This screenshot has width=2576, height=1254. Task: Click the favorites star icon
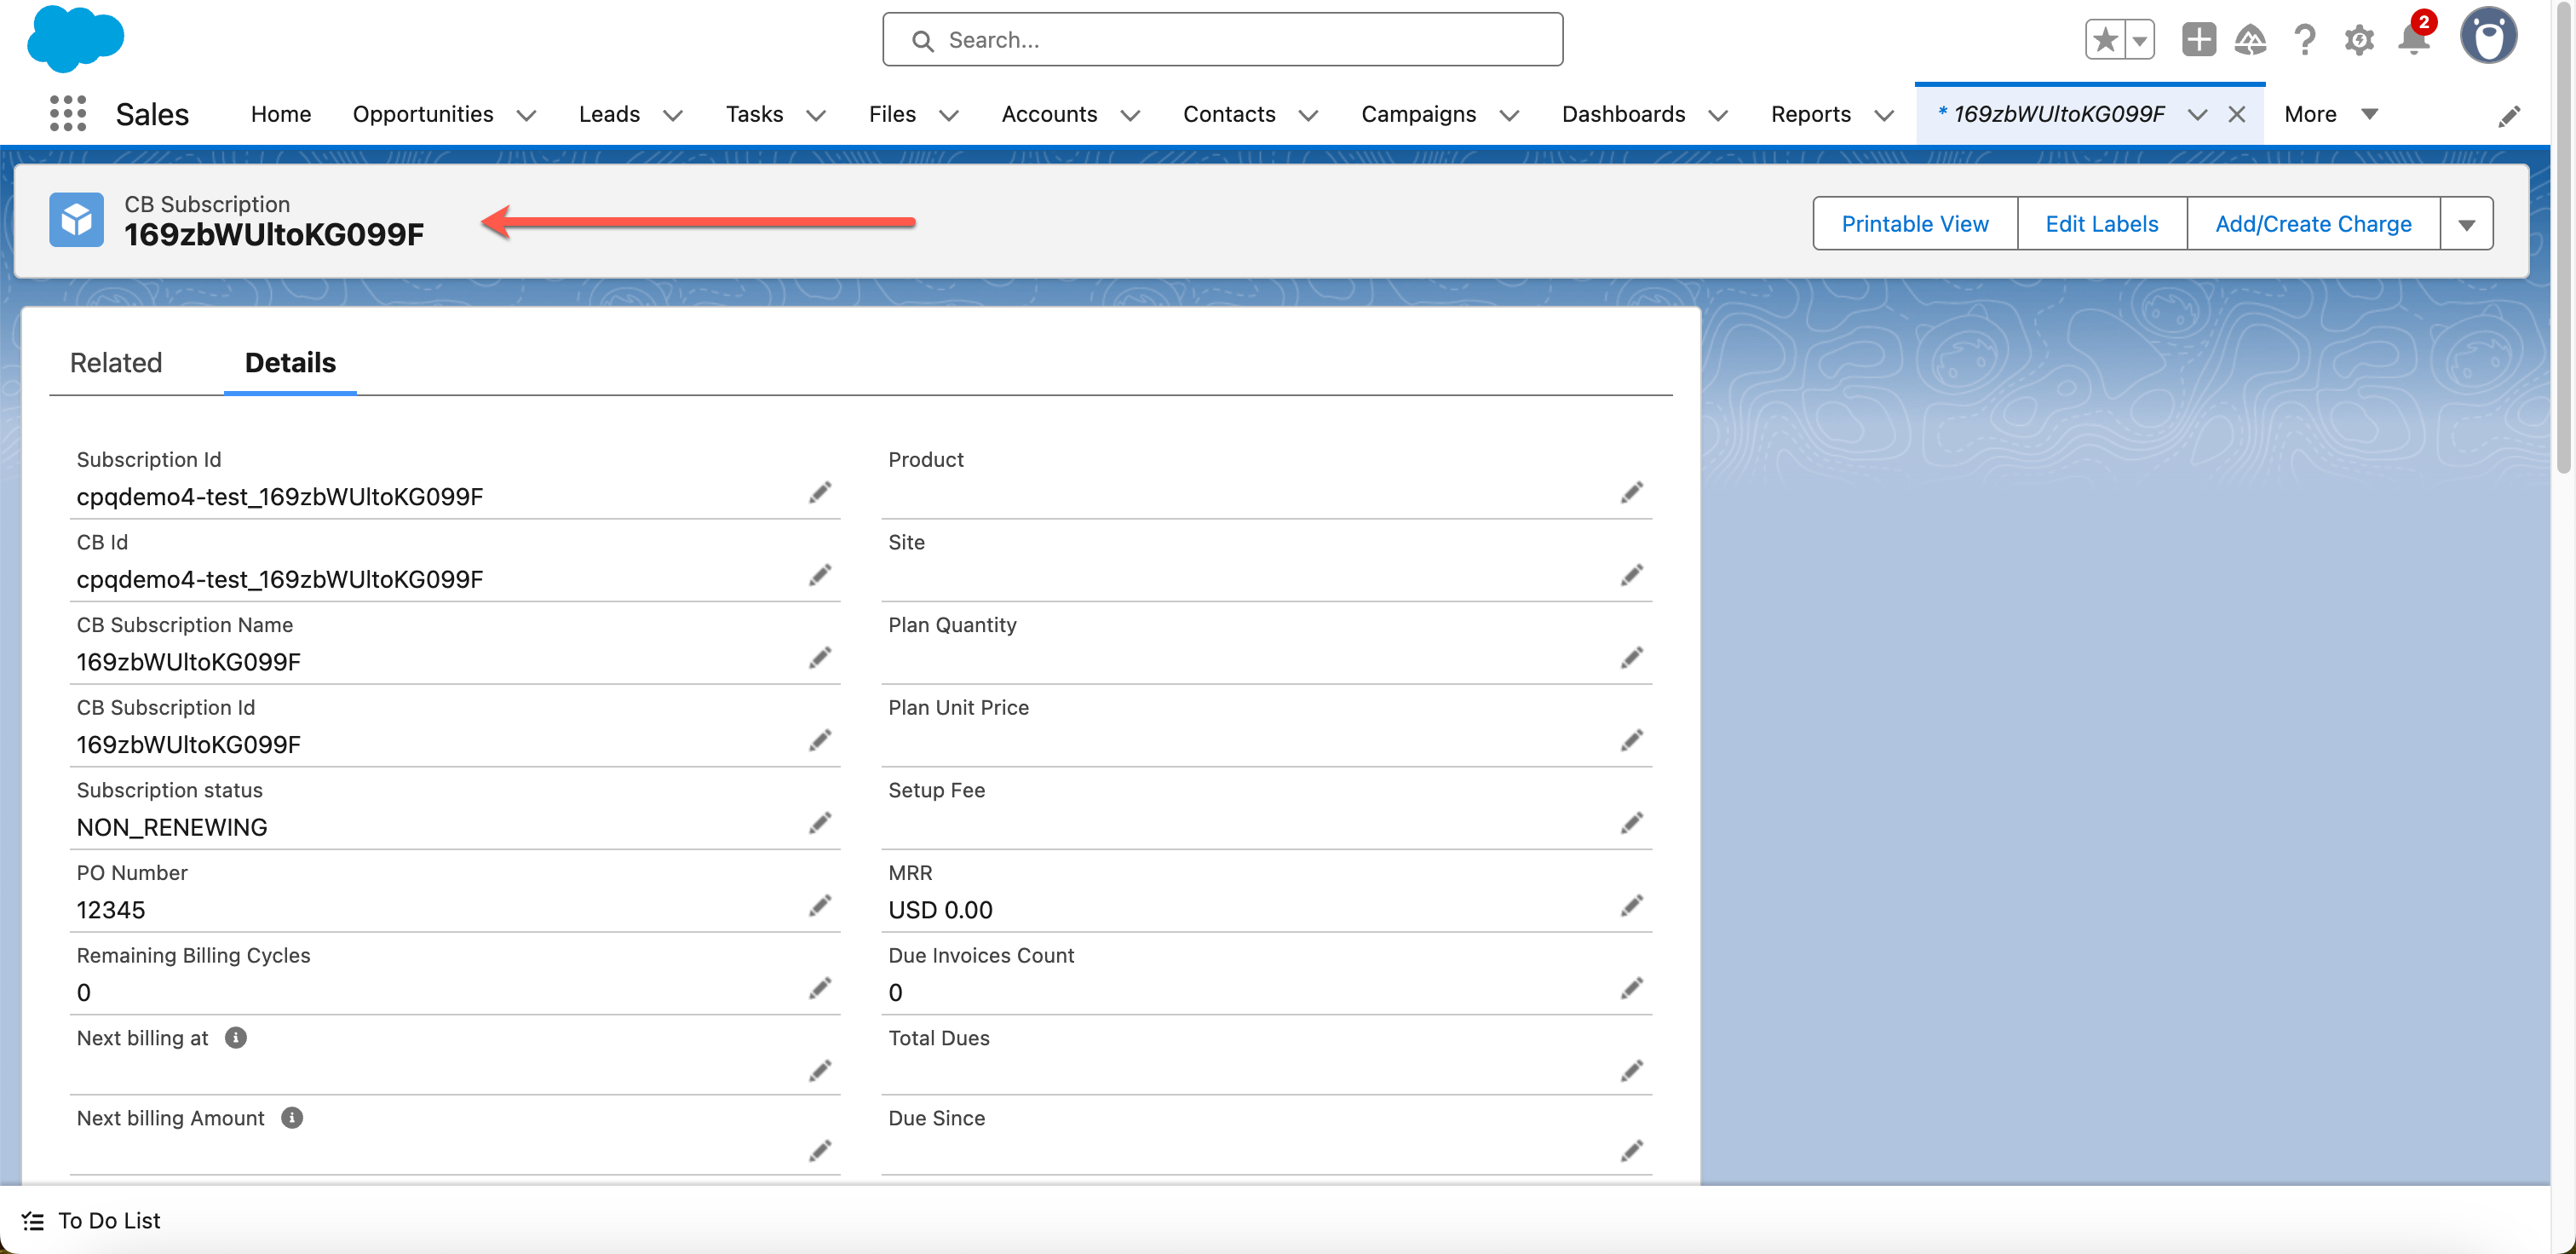[x=2105, y=40]
